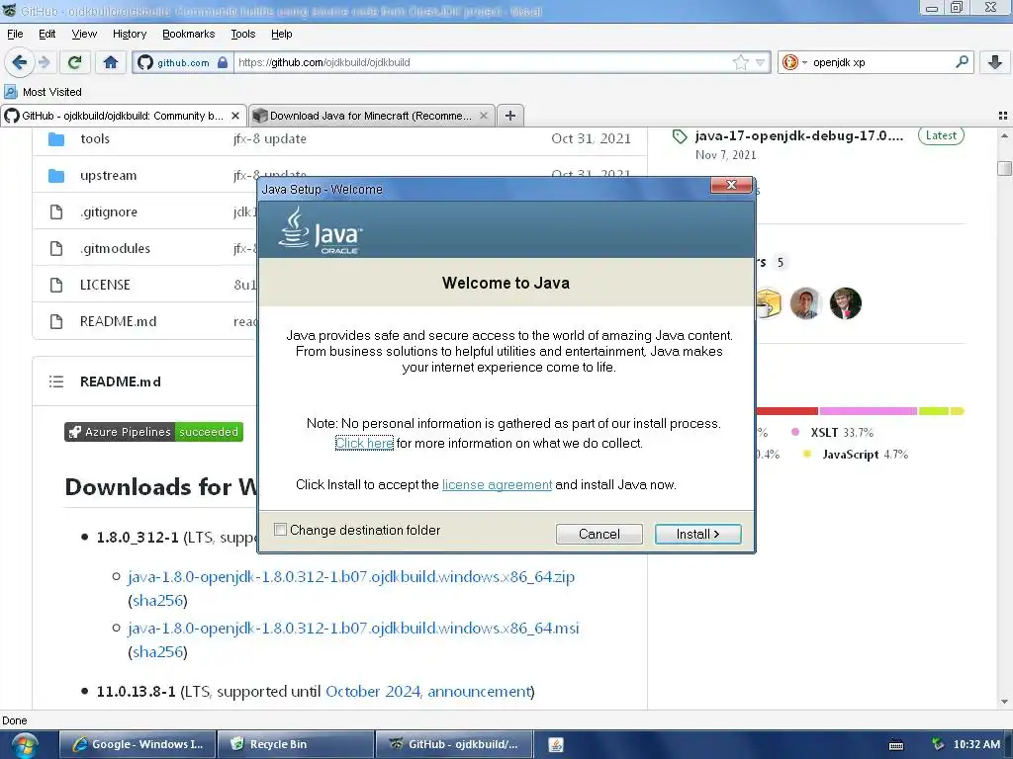
Task: Click the browser Forward arrow button
Action: [x=44, y=62]
